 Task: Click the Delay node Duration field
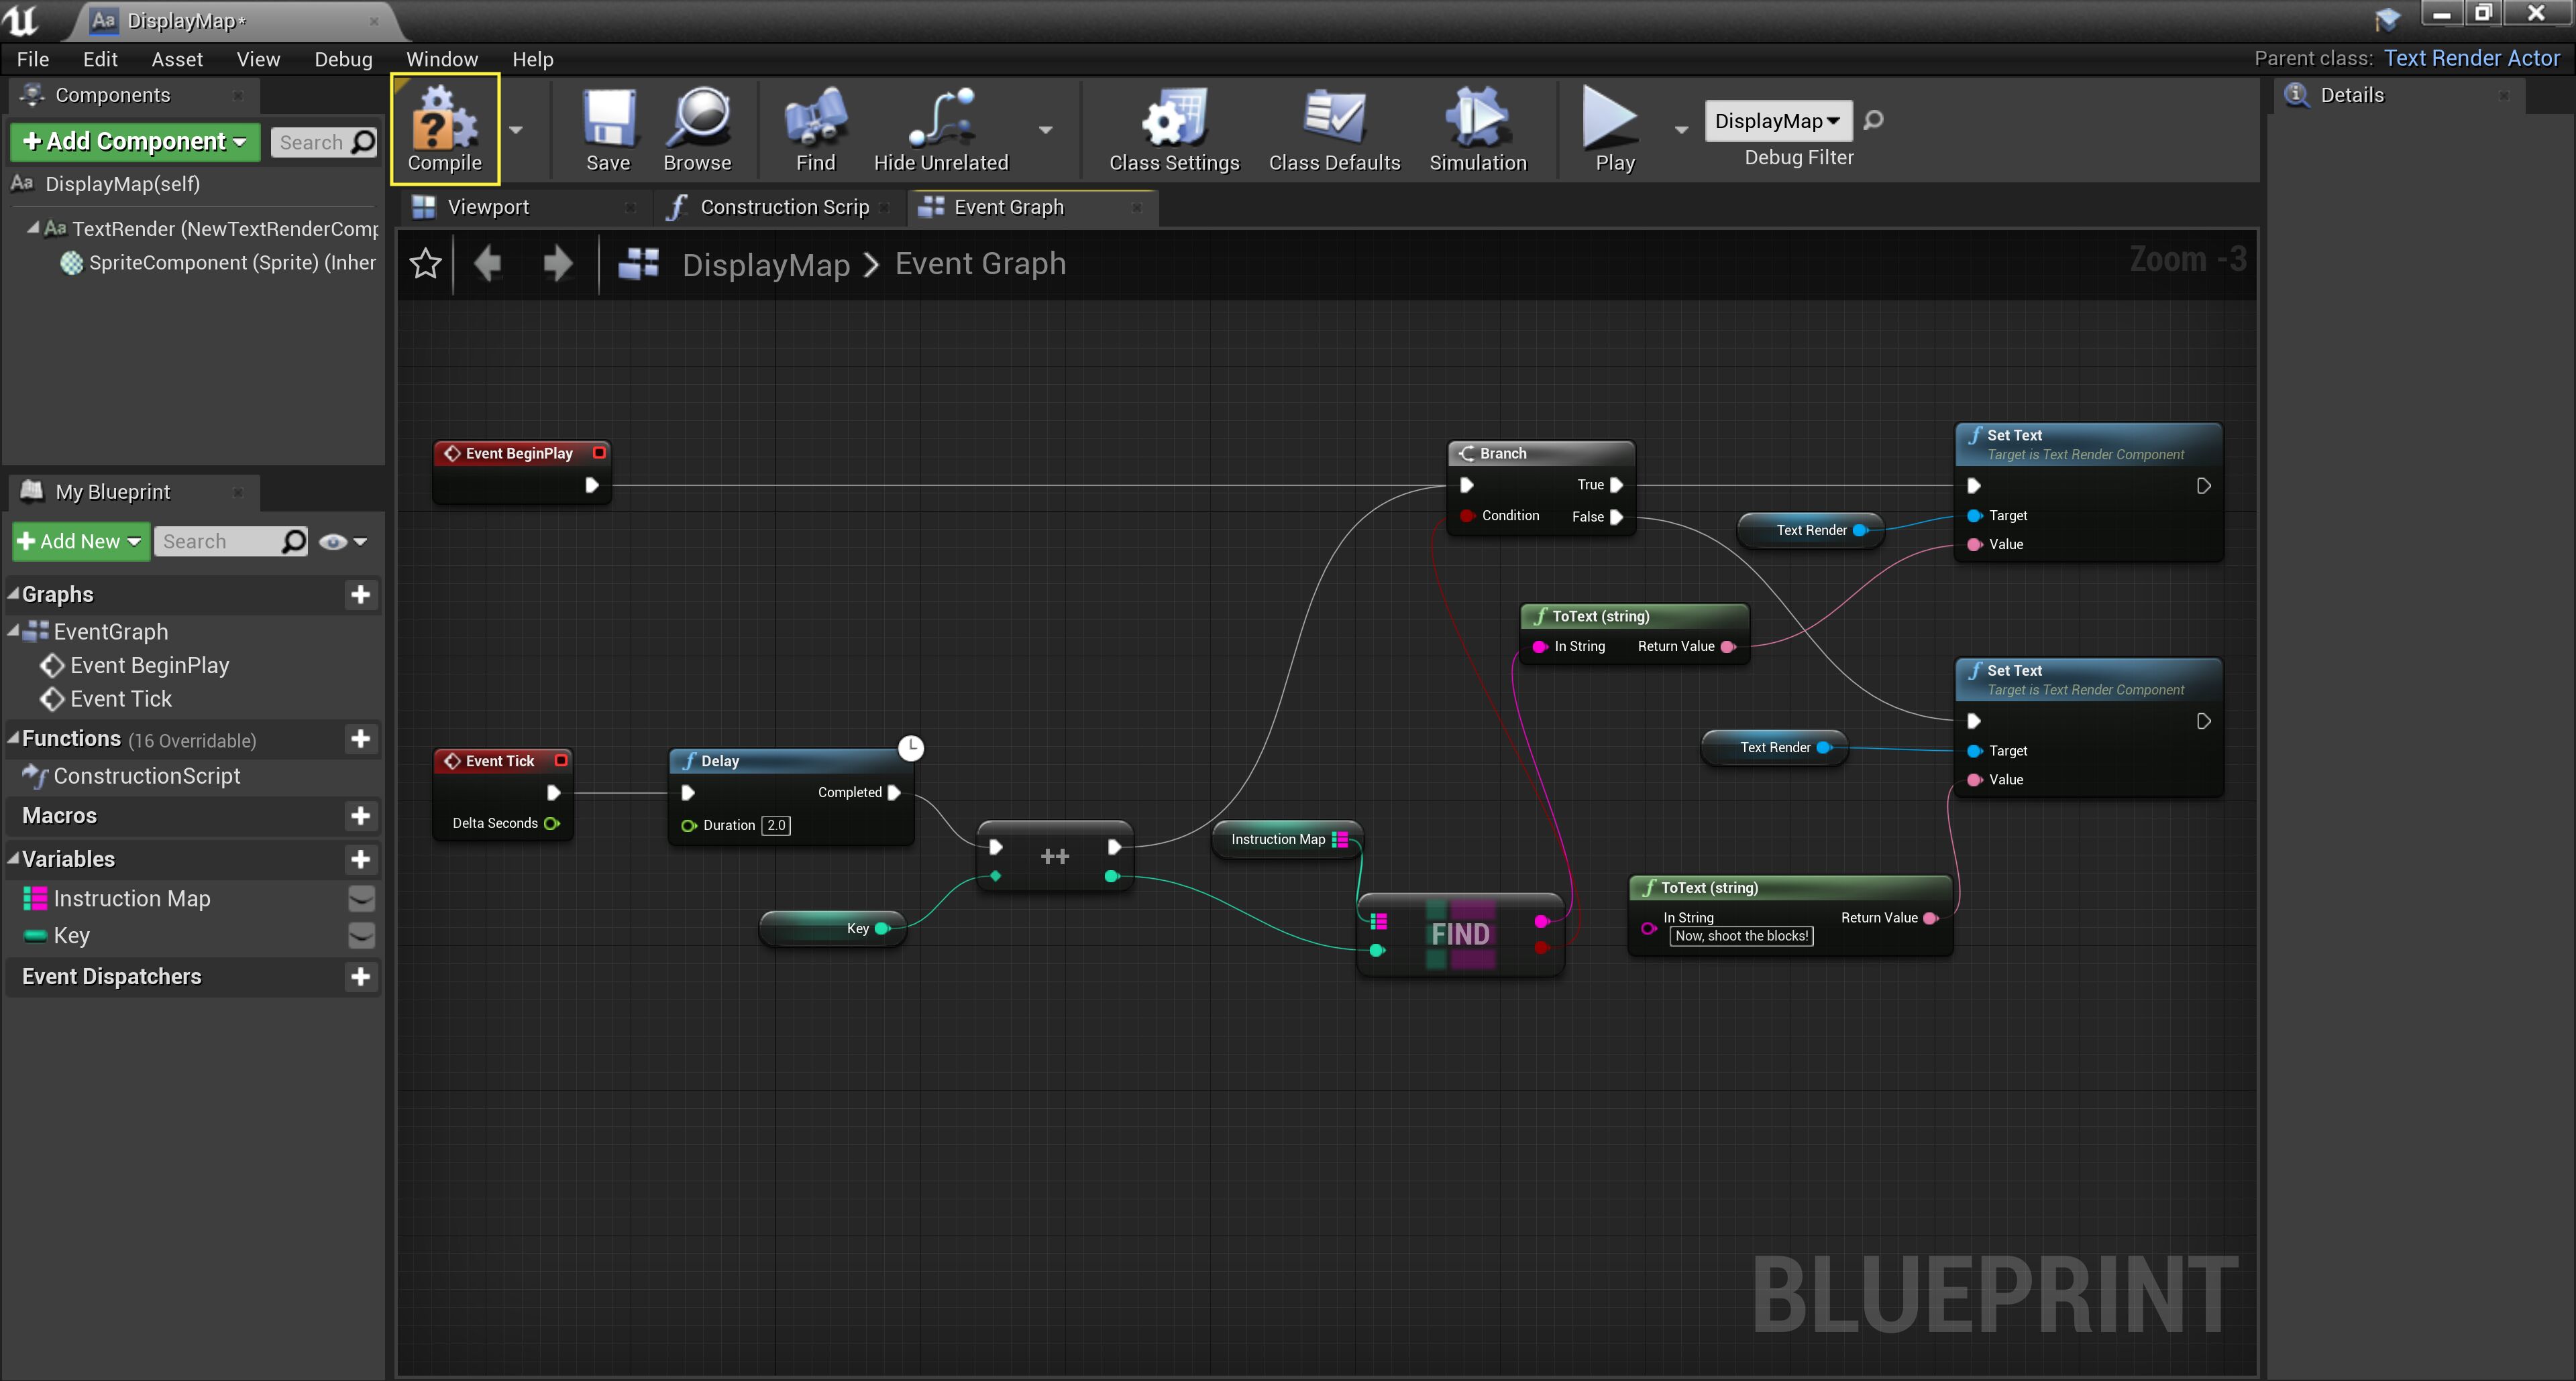tap(776, 825)
